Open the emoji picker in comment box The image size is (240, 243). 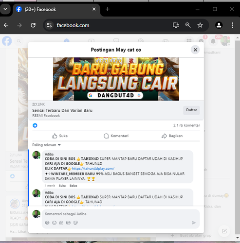tap(55, 223)
